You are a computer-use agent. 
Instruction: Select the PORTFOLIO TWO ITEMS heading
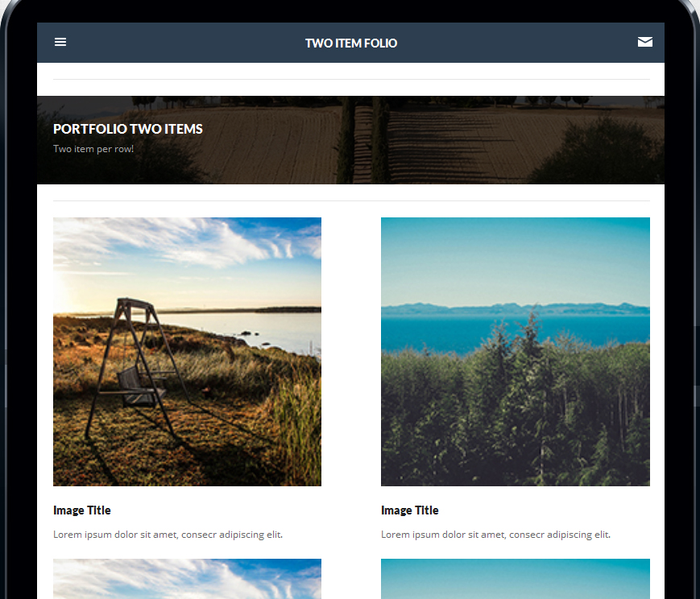pyautogui.click(x=127, y=129)
